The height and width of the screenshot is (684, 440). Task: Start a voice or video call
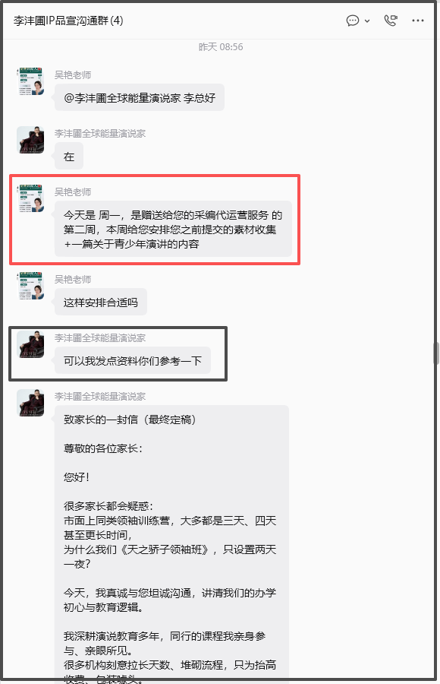(x=391, y=21)
